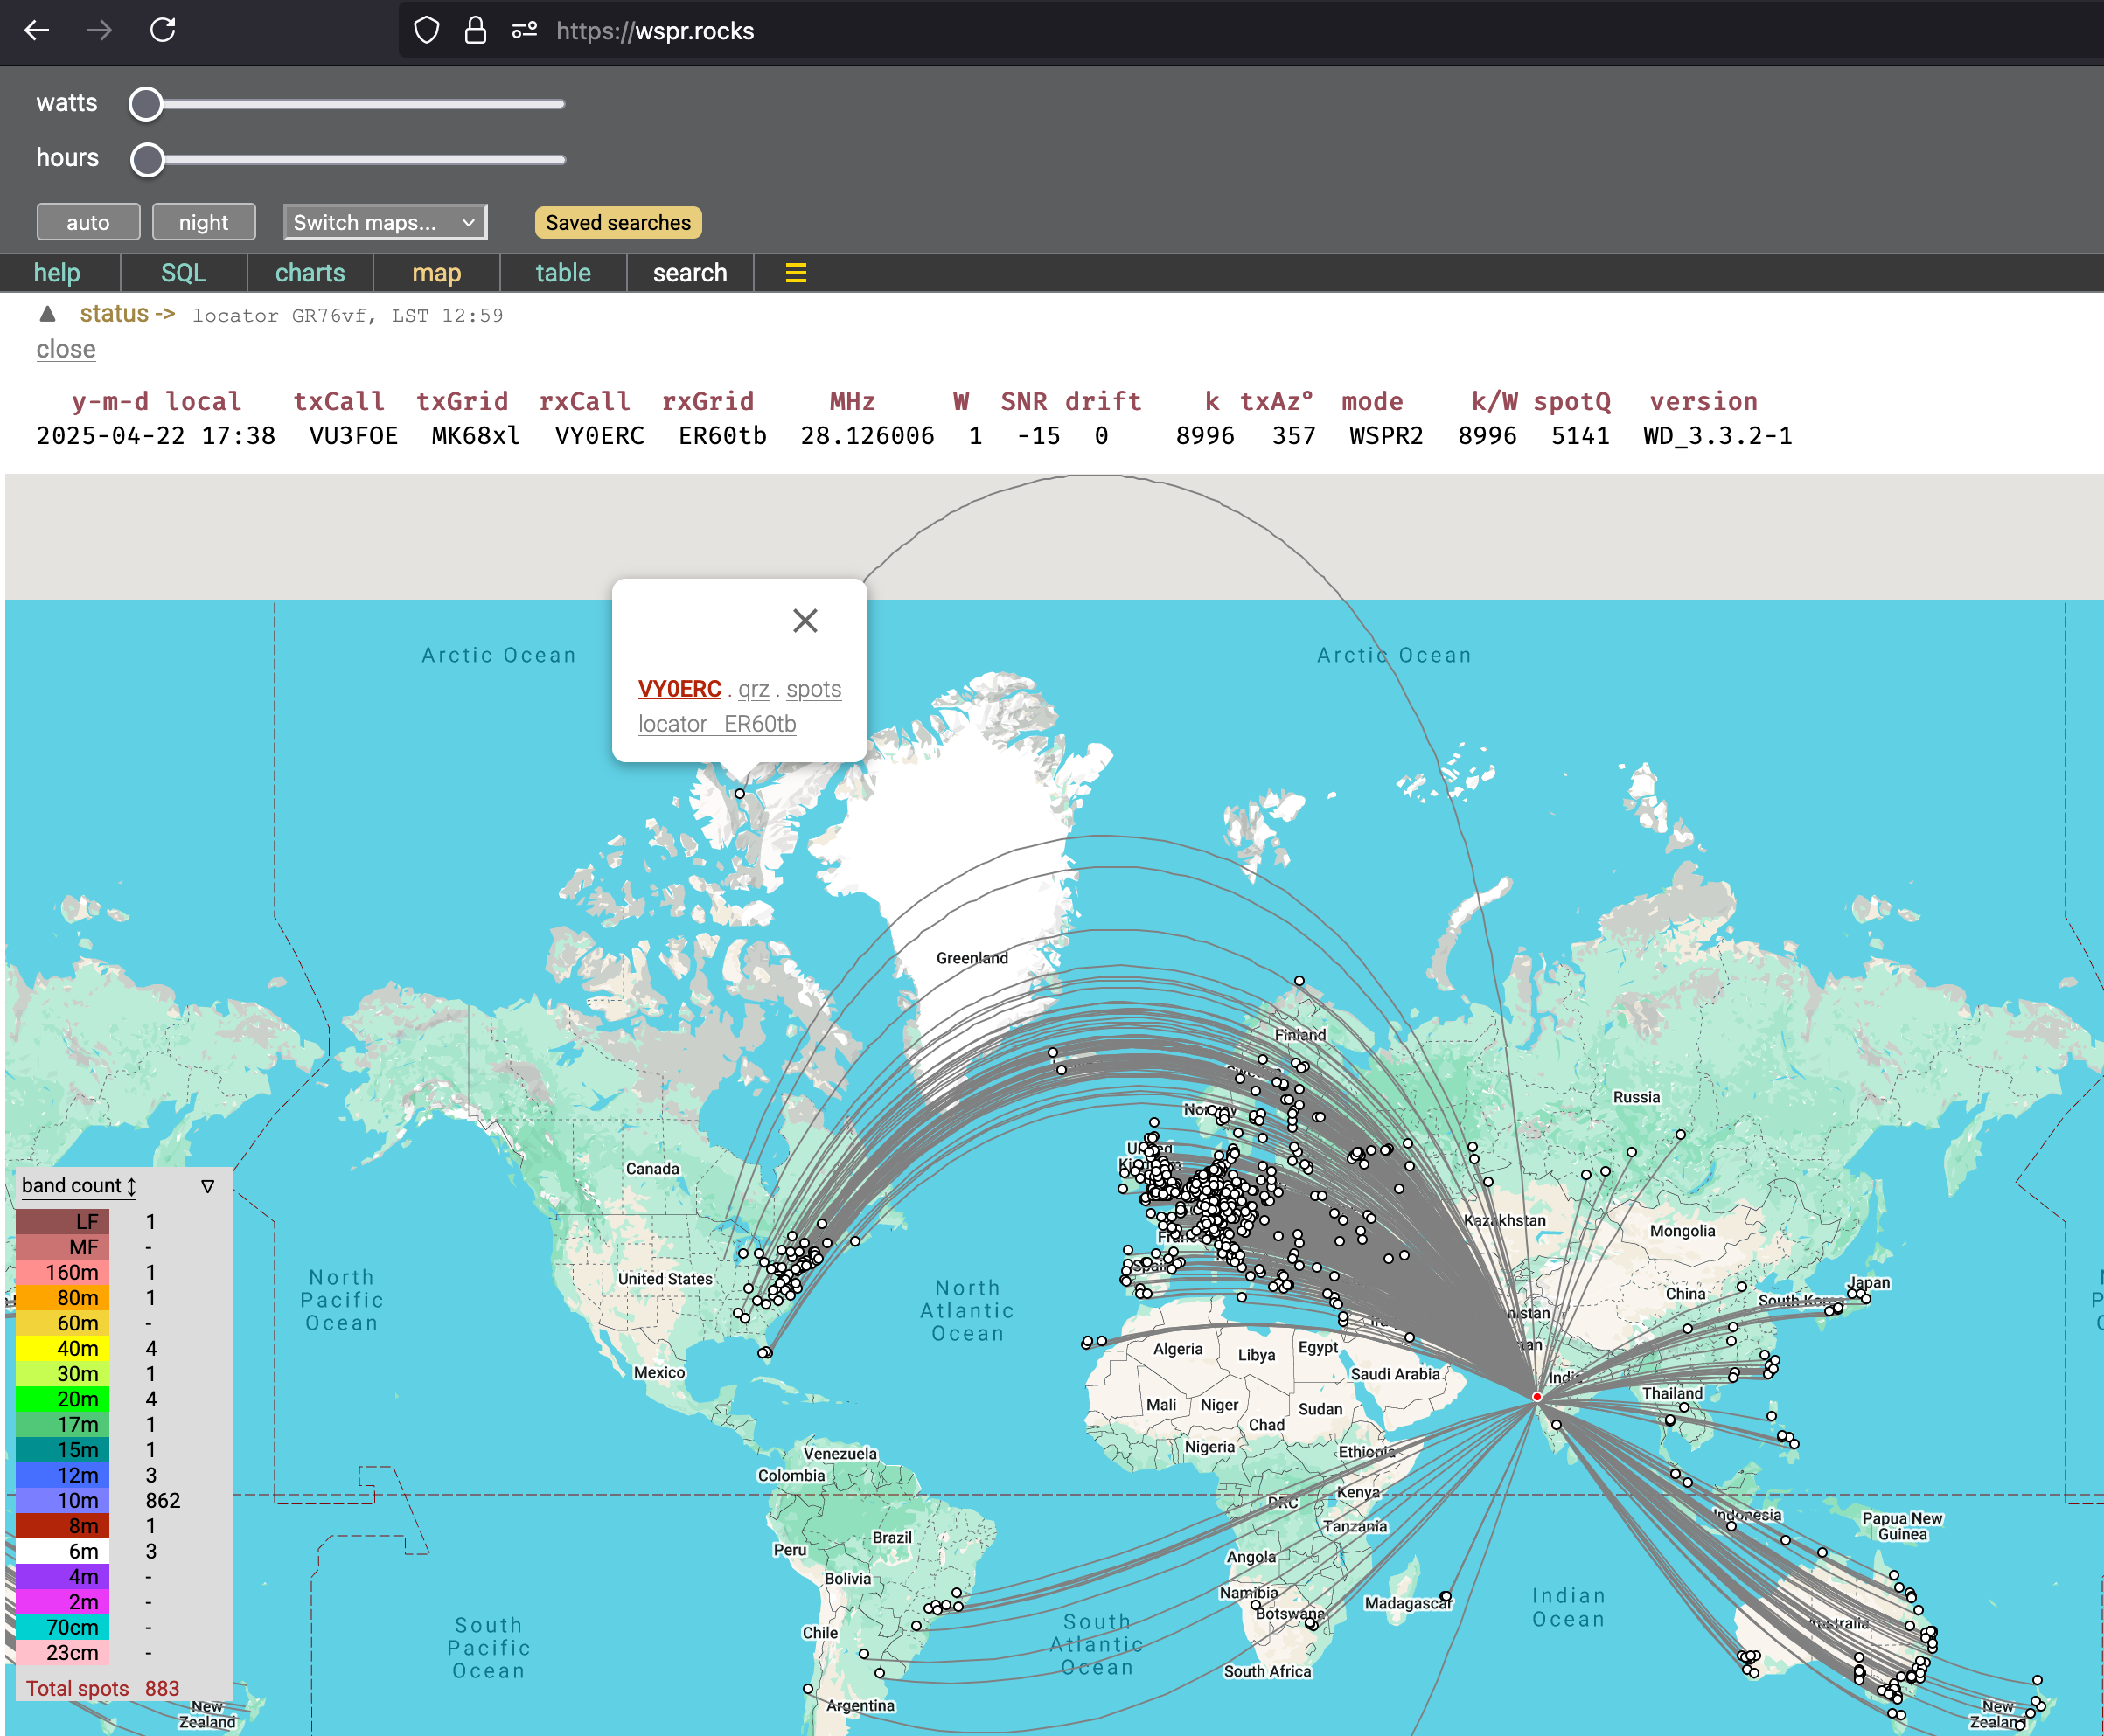Collapse the band count panel triangle
The image size is (2104, 1736).
[x=207, y=1186]
